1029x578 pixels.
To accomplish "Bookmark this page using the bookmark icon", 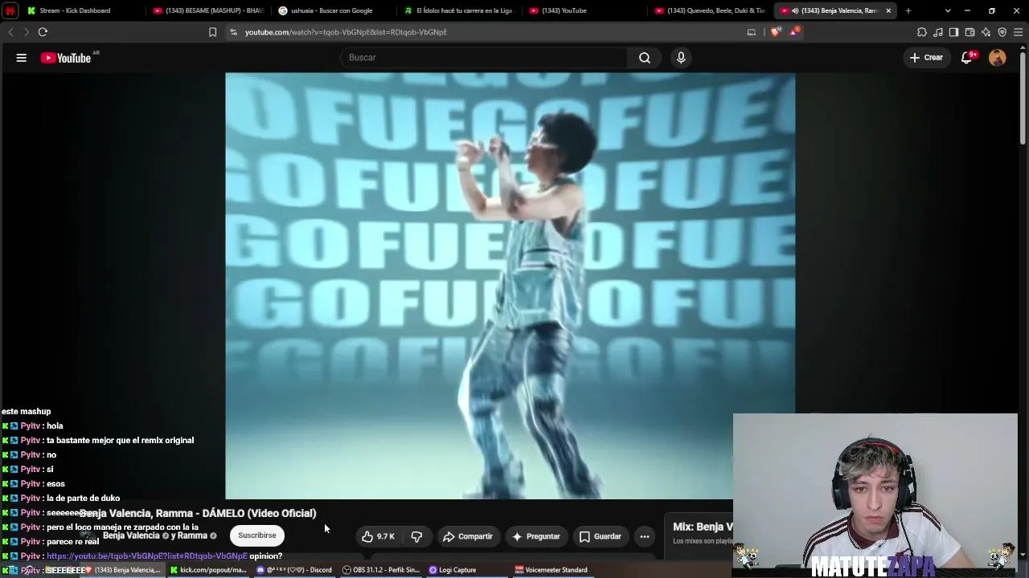I will coord(212,32).
